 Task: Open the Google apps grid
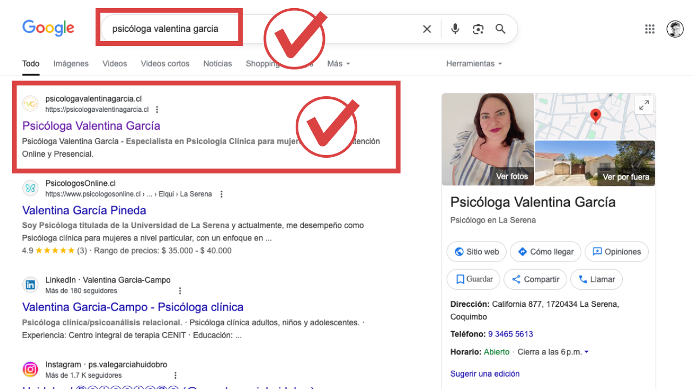click(x=650, y=29)
